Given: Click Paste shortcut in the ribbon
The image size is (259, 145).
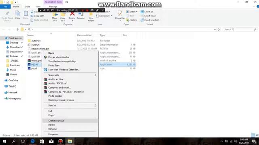Looking at the screenshot, I should tap(39, 20).
